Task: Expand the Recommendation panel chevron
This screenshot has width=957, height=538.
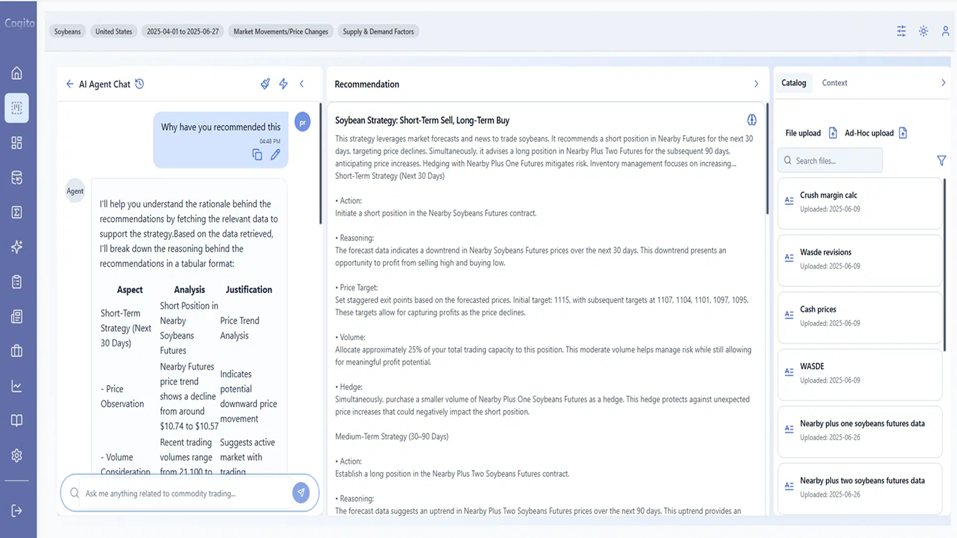Action: (756, 84)
